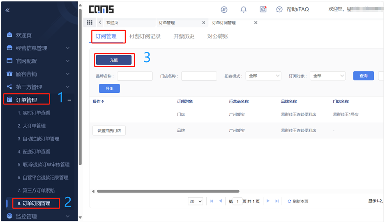Image resolution: width=385 pixels, height=223 pixels.
Task: Click the next page arrow in pagination
Action: 268,201
